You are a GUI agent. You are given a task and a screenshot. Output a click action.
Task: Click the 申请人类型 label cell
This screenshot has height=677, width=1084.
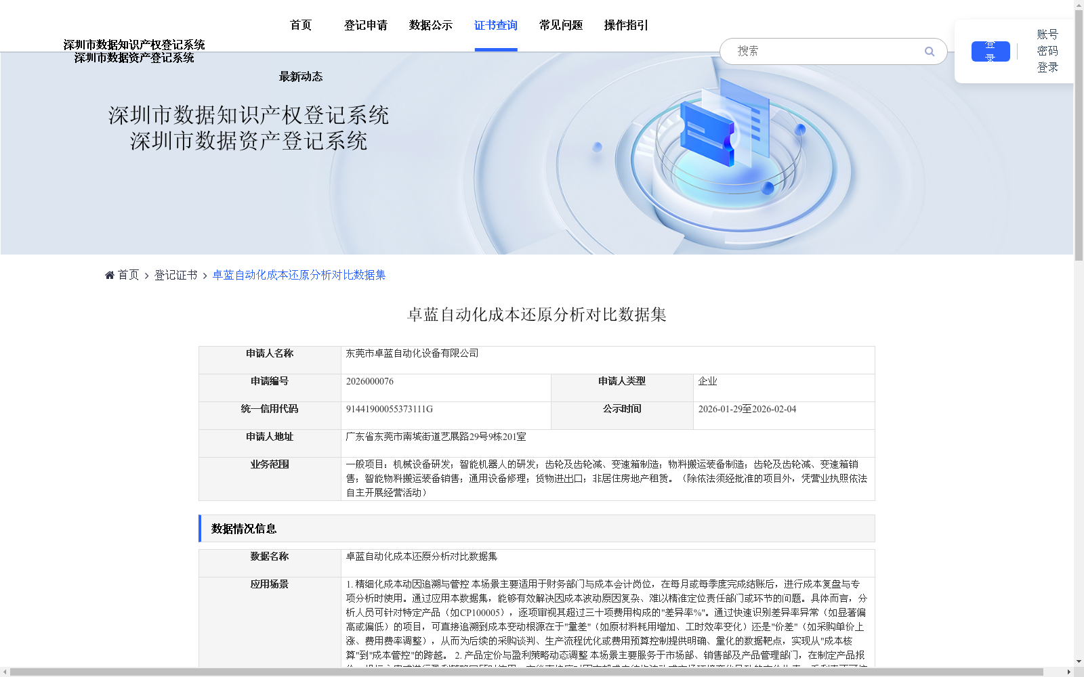(x=622, y=388)
